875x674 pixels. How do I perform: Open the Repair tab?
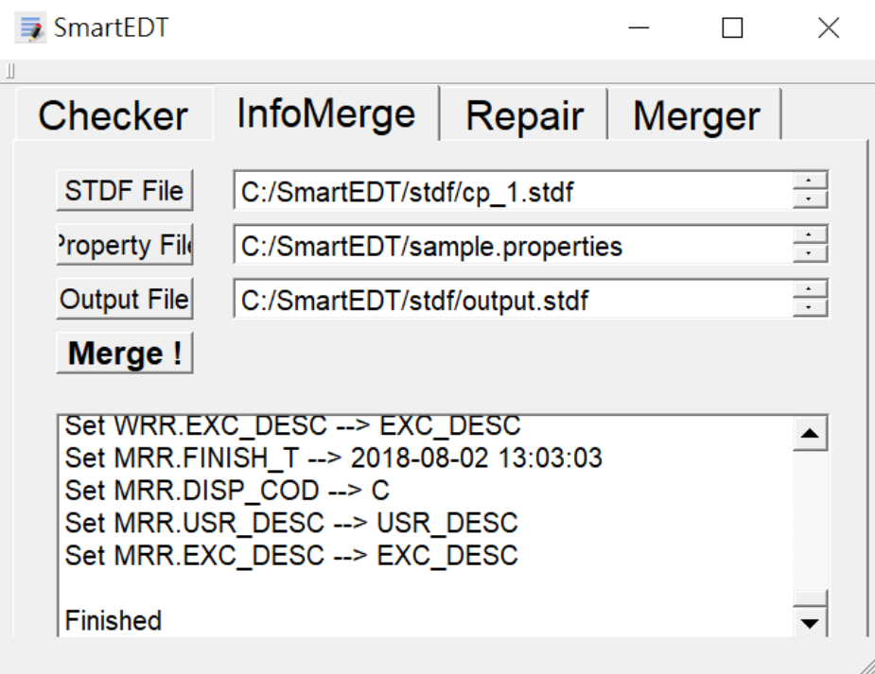tap(524, 116)
